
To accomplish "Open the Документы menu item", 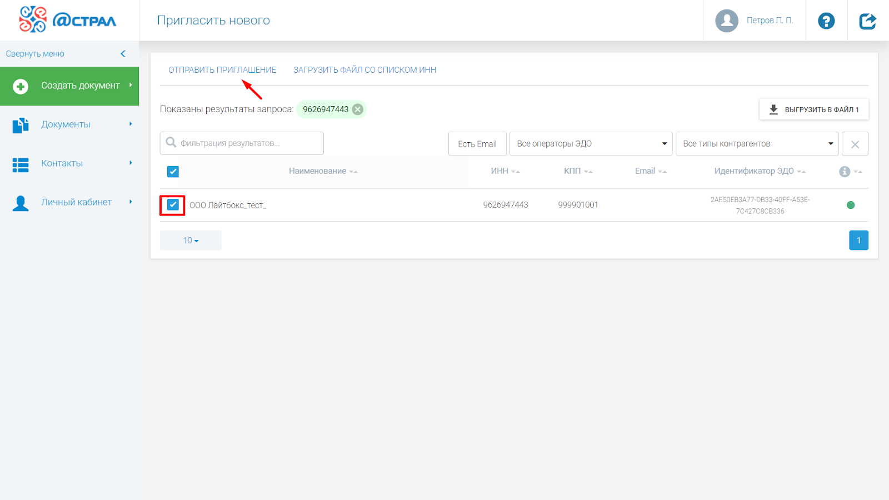I will tap(69, 124).
